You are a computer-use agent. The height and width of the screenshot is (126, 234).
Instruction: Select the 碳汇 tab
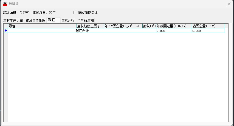52,20
